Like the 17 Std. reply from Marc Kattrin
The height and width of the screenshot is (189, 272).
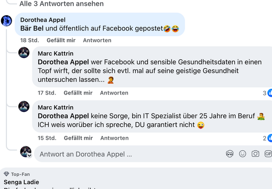(x=78, y=93)
